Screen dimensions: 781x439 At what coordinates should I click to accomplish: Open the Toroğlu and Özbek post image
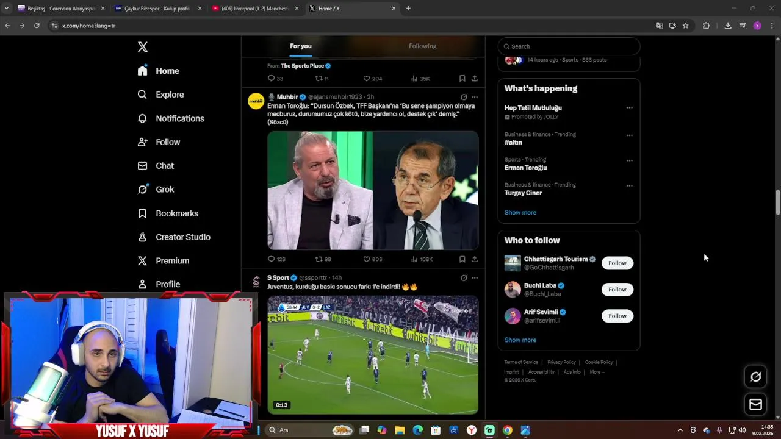point(373,190)
